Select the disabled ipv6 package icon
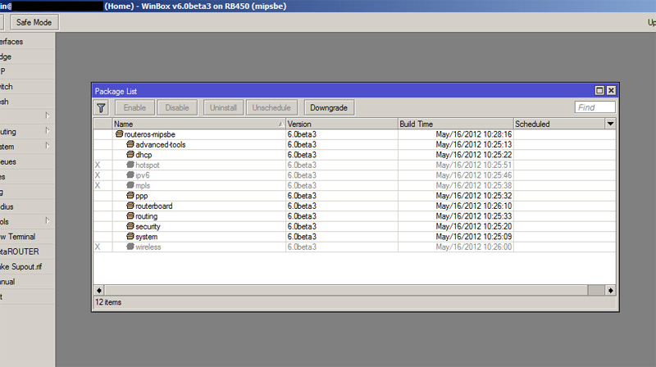This screenshot has height=367, width=656. (x=130, y=175)
